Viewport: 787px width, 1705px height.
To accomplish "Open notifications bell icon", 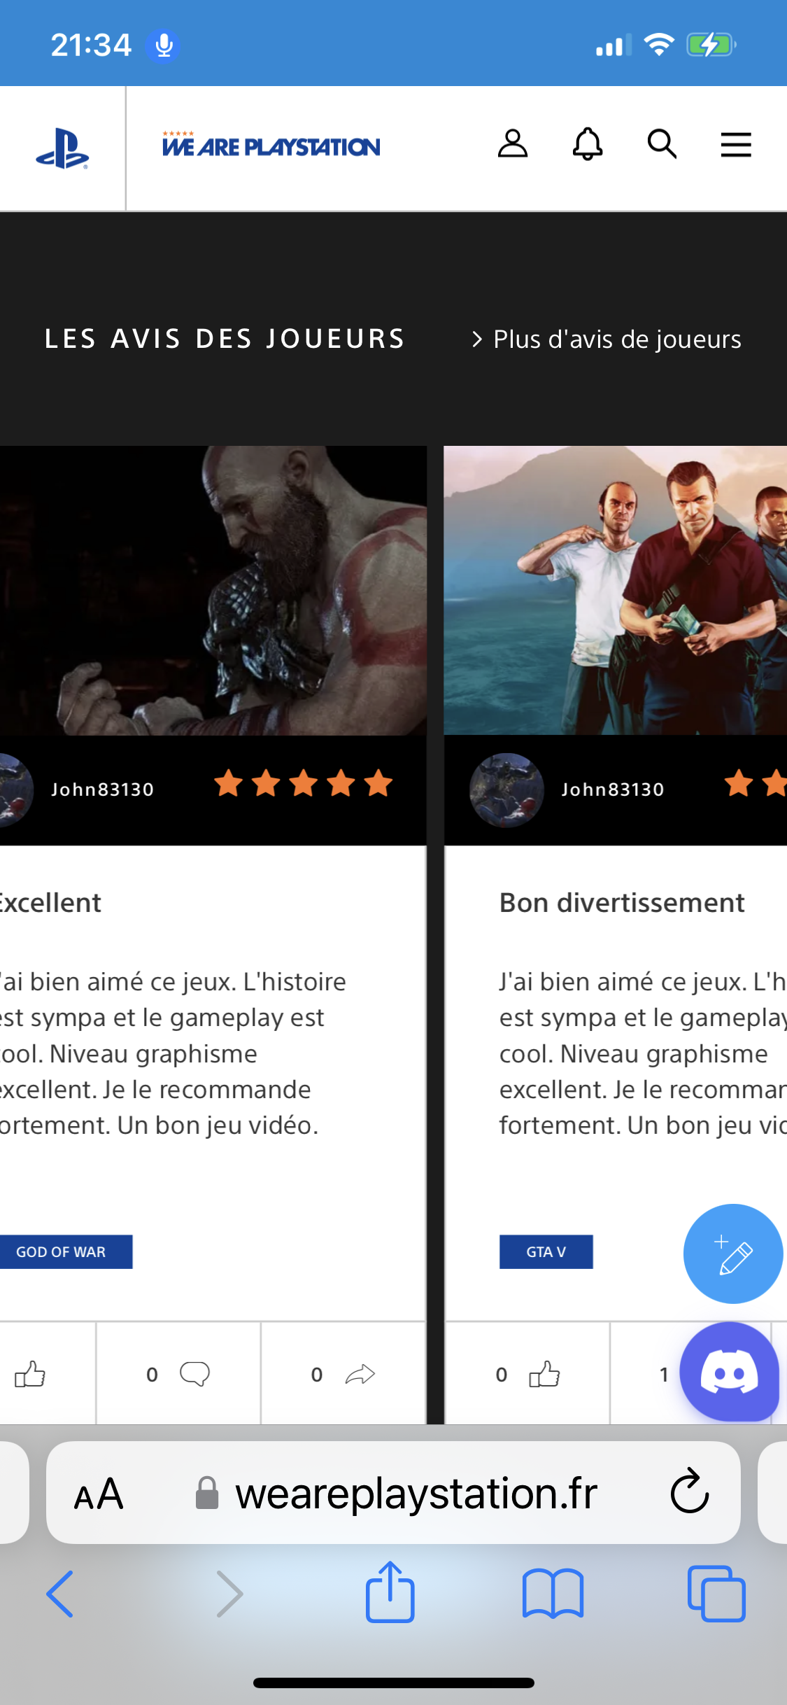I will 588,144.
